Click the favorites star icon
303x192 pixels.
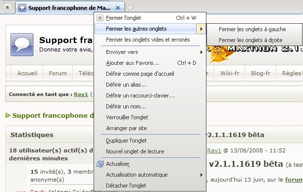tap(7, 7)
